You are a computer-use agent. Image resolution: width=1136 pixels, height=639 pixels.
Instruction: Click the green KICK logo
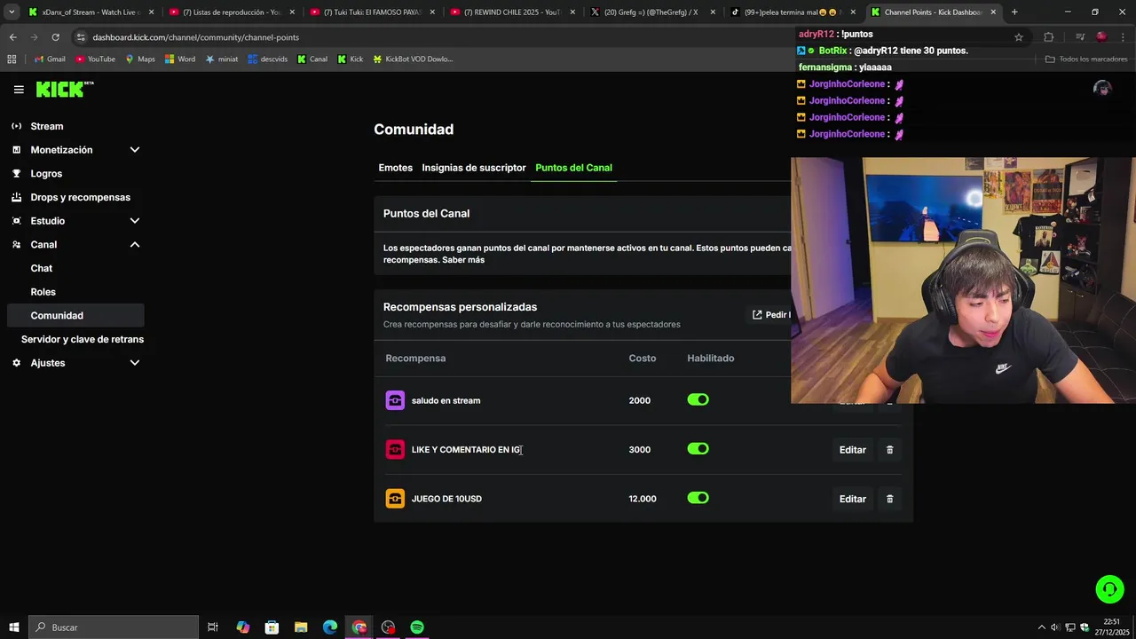(65, 89)
